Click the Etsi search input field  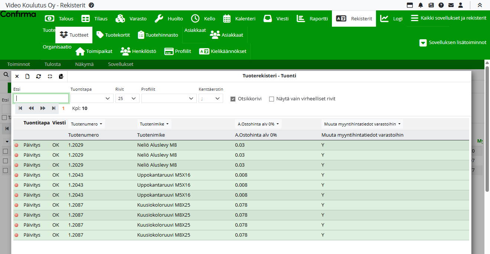click(x=41, y=98)
